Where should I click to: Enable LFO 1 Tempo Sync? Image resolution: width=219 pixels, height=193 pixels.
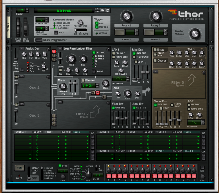(114, 57)
